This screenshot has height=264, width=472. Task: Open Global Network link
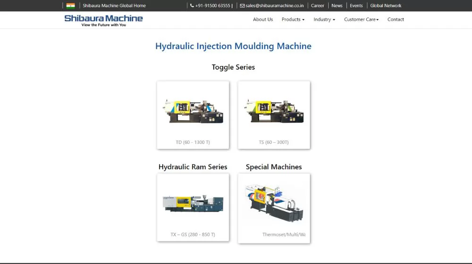pos(386,5)
